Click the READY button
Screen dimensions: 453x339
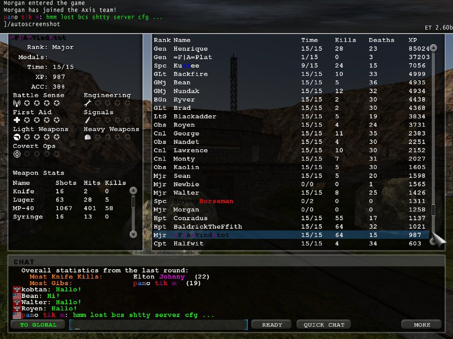click(271, 325)
